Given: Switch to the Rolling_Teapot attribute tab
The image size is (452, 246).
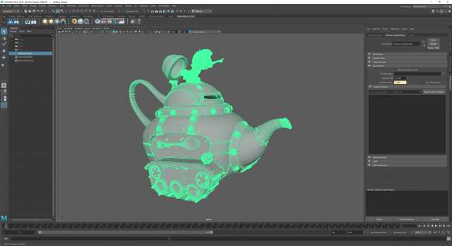Looking at the screenshot, I should pyautogui.click(x=375, y=35).
